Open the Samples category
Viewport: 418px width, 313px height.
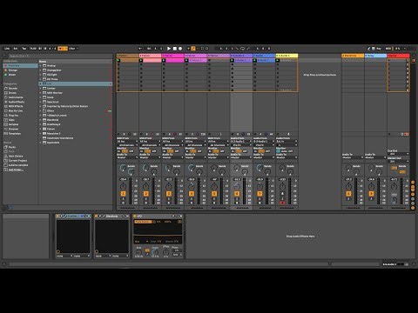tap(20, 124)
